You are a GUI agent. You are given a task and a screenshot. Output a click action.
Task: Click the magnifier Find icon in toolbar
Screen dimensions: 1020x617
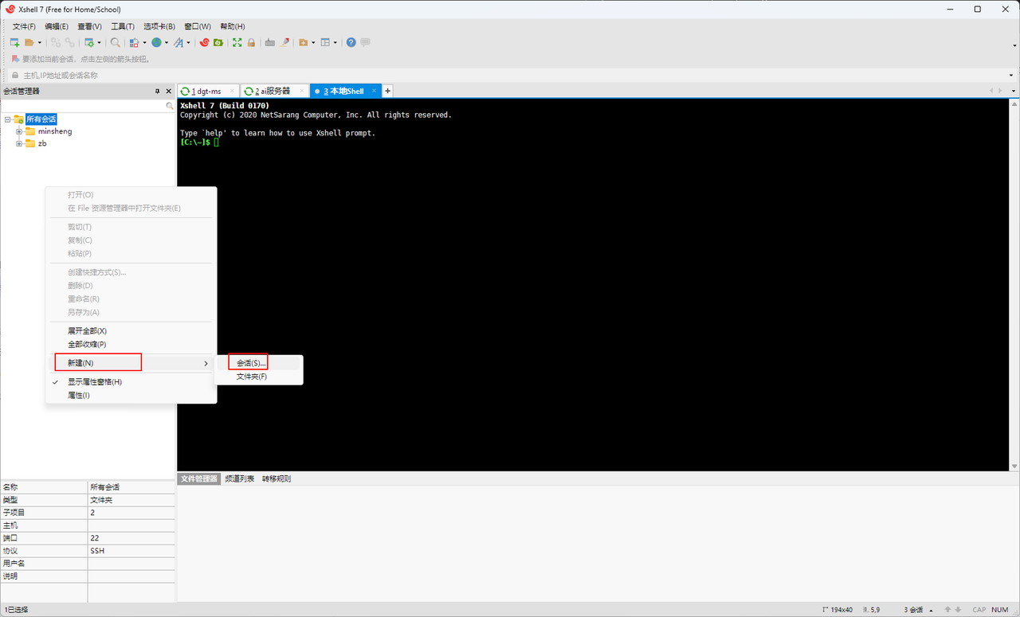(x=116, y=42)
